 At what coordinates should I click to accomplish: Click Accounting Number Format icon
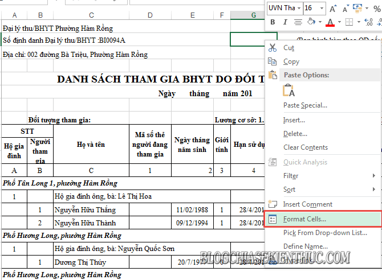click(357, 8)
